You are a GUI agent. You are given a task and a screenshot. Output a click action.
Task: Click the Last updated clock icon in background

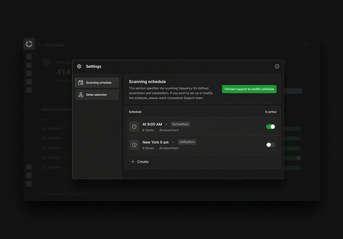[41, 194]
